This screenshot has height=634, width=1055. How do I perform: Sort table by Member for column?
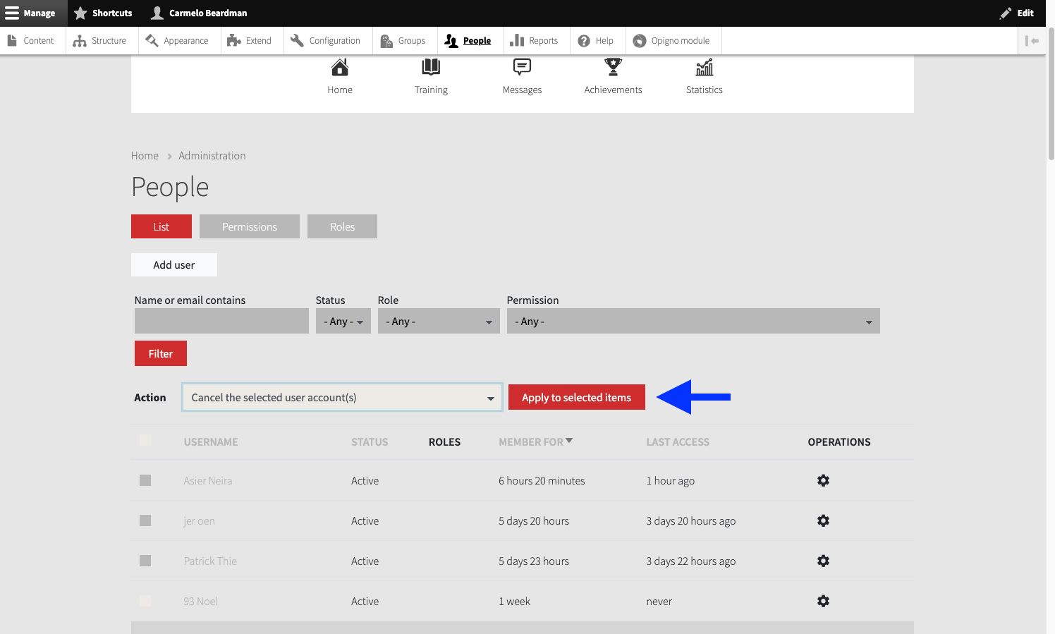tap(536, 442)
